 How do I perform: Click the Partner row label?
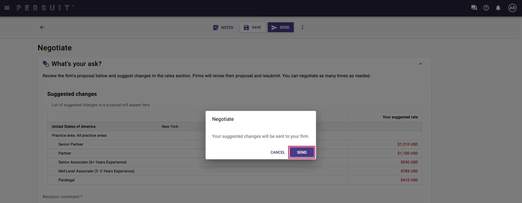pyautogui.click(x=65, y=153)
